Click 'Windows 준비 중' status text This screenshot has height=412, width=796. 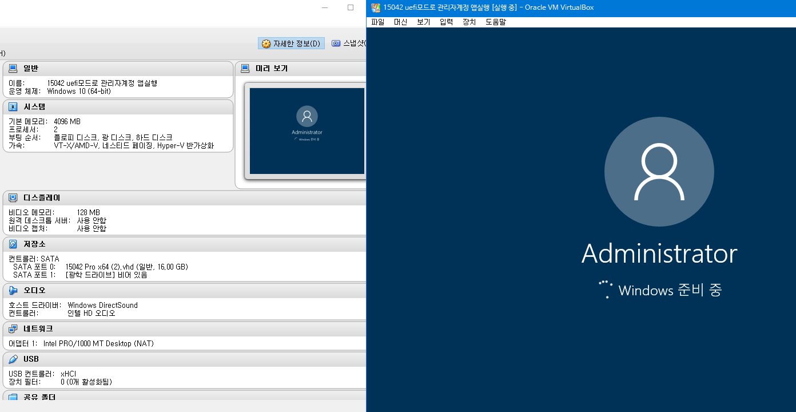tap(670, 290)
